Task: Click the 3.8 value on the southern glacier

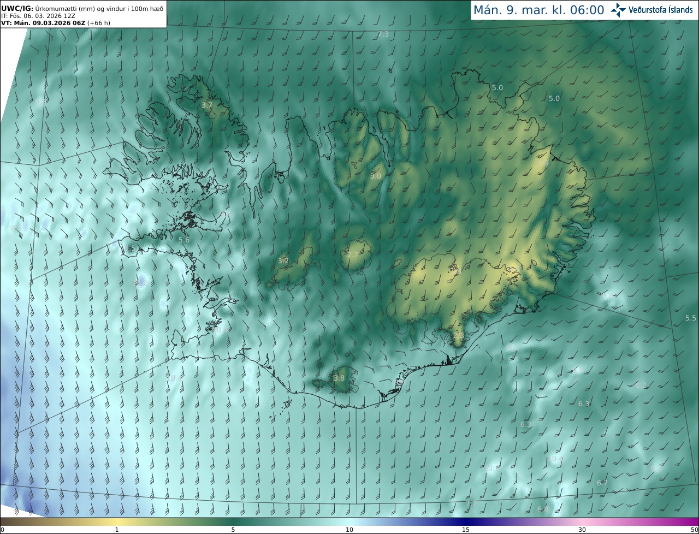Action: click(339, 378)
